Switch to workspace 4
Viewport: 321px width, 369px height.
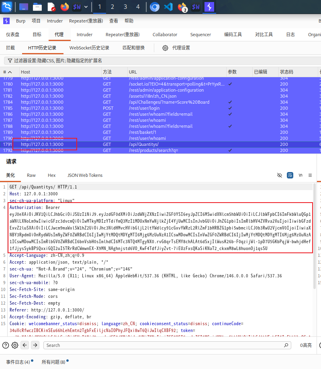coord(138,7)
